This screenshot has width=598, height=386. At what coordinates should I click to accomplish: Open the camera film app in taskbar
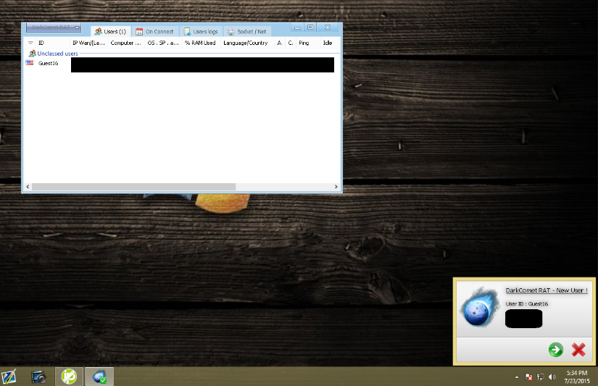coord(38,377)
